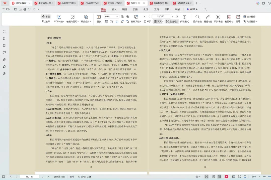Click 校对 proofread in status bar
This screenshot has height=180, width=271.
tap(72, 176)
